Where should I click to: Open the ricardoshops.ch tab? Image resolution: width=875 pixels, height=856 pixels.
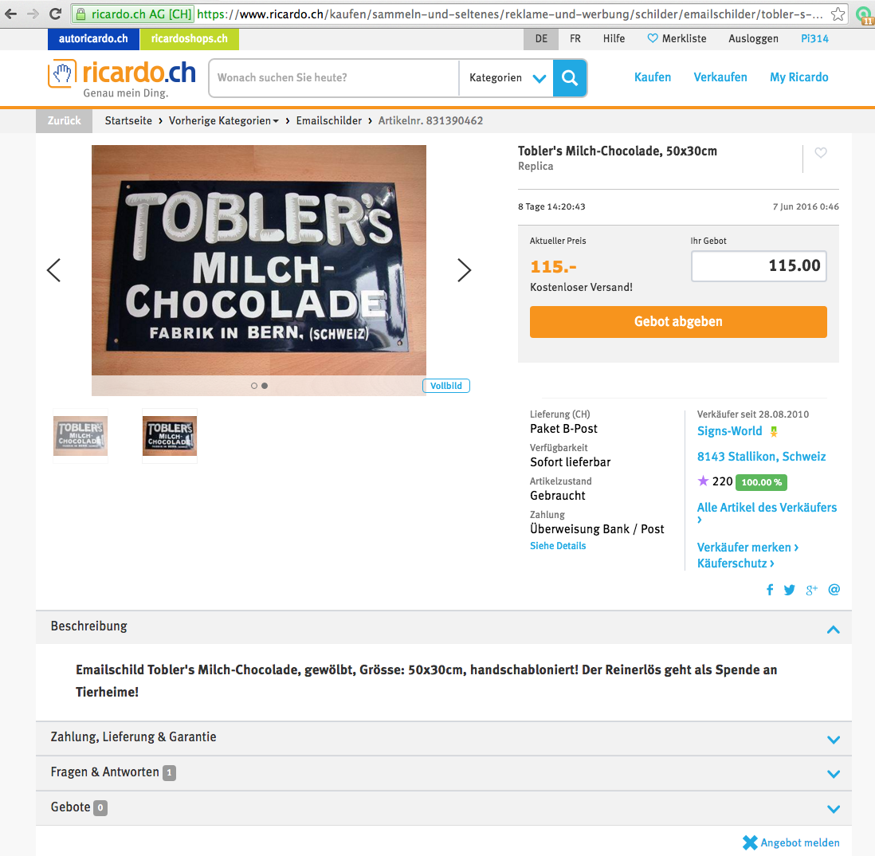pos(189,39)
